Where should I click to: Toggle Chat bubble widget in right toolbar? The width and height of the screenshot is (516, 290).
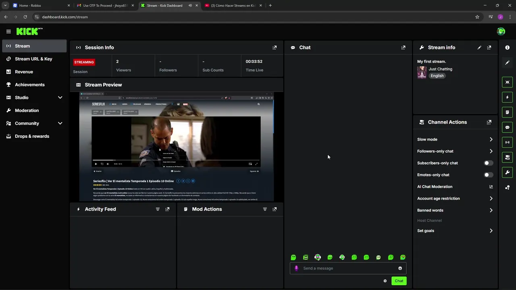click(x=507, y=127)
